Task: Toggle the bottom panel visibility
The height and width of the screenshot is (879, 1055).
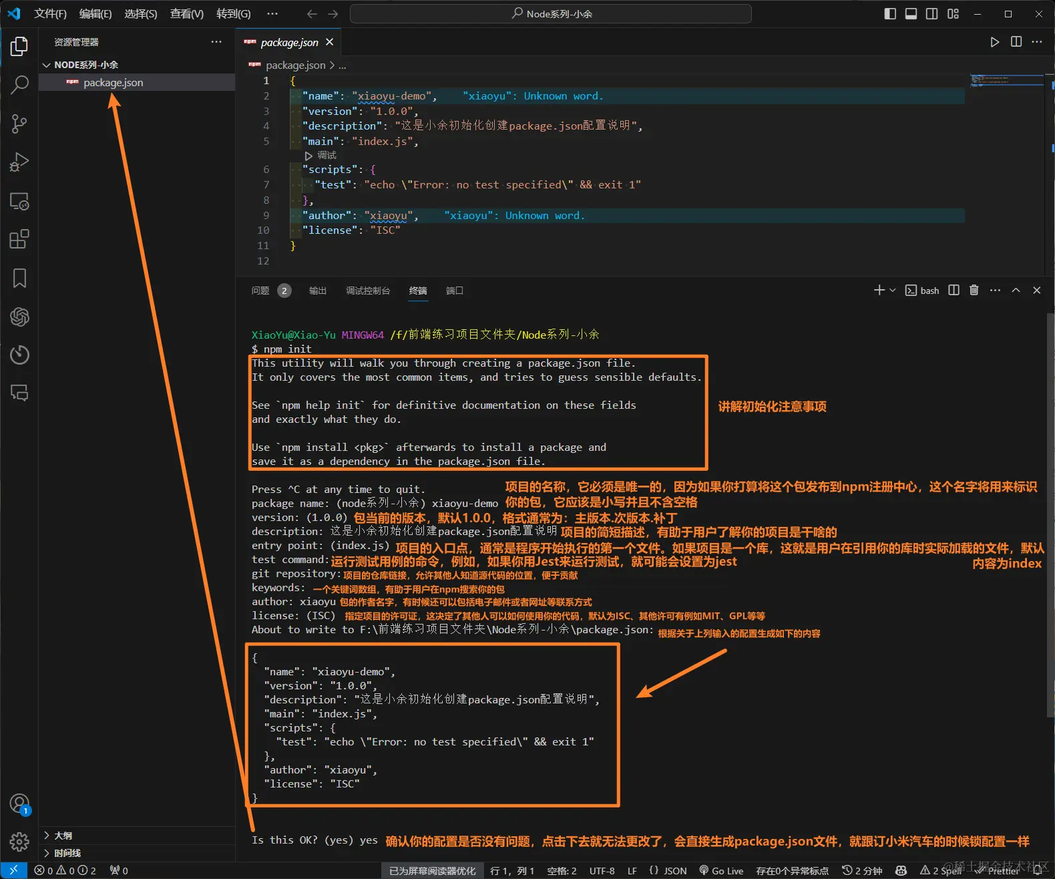Action: pyautogui.click(x=911, y=14)
